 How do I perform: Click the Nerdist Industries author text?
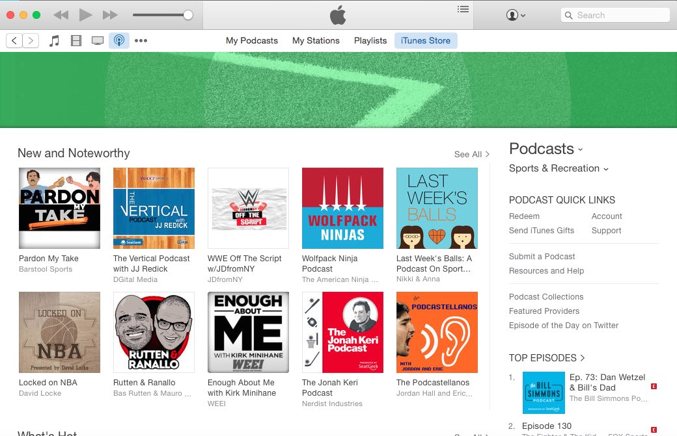[332, 404]
